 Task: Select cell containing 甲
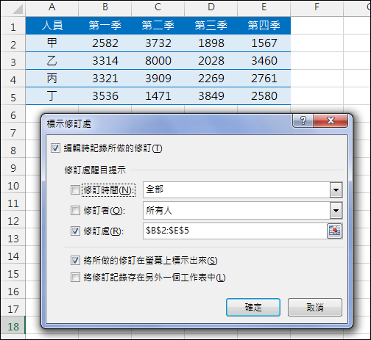tap(52, 43)
